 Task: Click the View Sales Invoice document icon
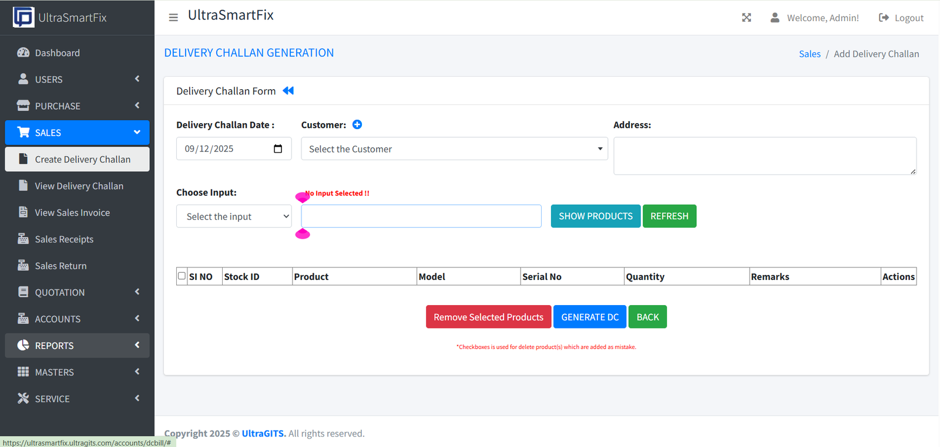(23, 212)
